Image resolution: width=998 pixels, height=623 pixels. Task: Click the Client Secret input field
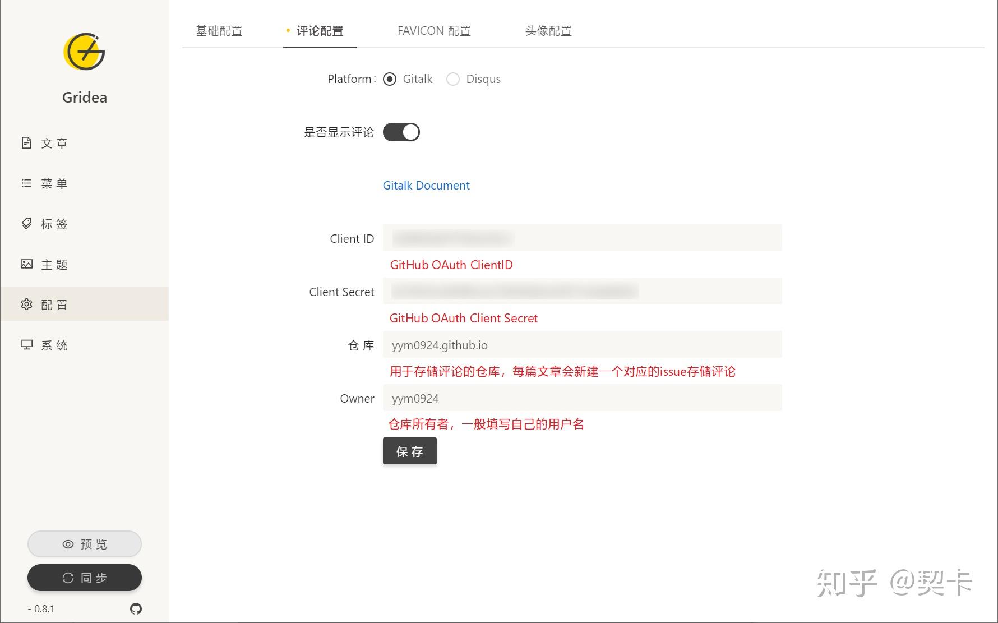pos(583,291)
